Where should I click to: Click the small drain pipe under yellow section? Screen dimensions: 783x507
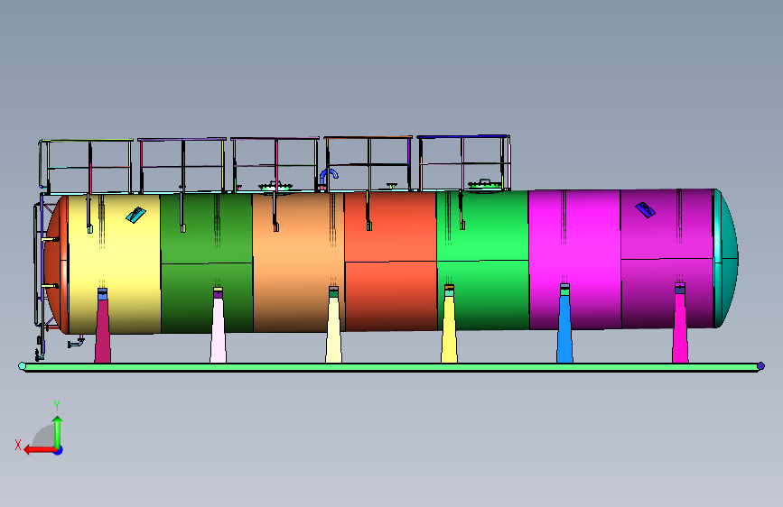pos(75,343)
